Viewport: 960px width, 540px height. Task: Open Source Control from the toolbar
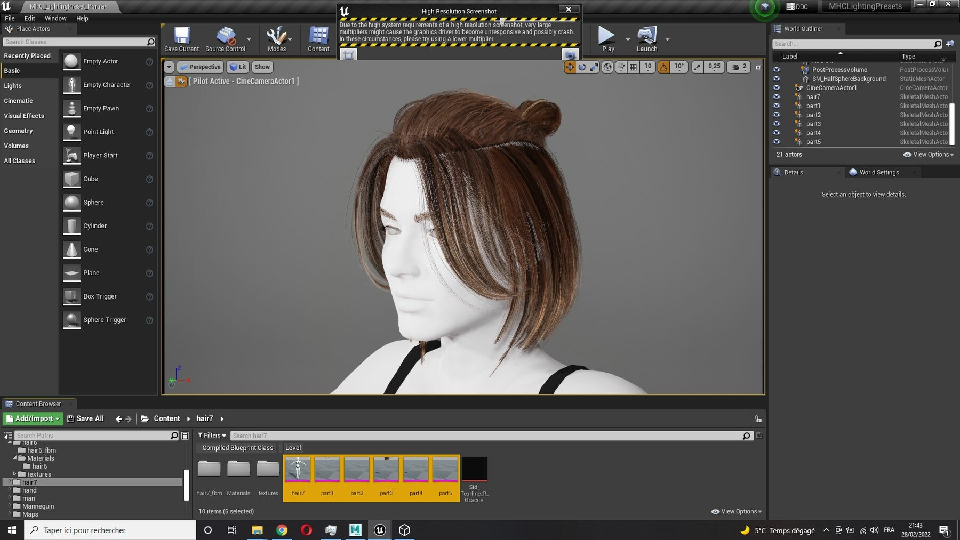tap(225, 39)
